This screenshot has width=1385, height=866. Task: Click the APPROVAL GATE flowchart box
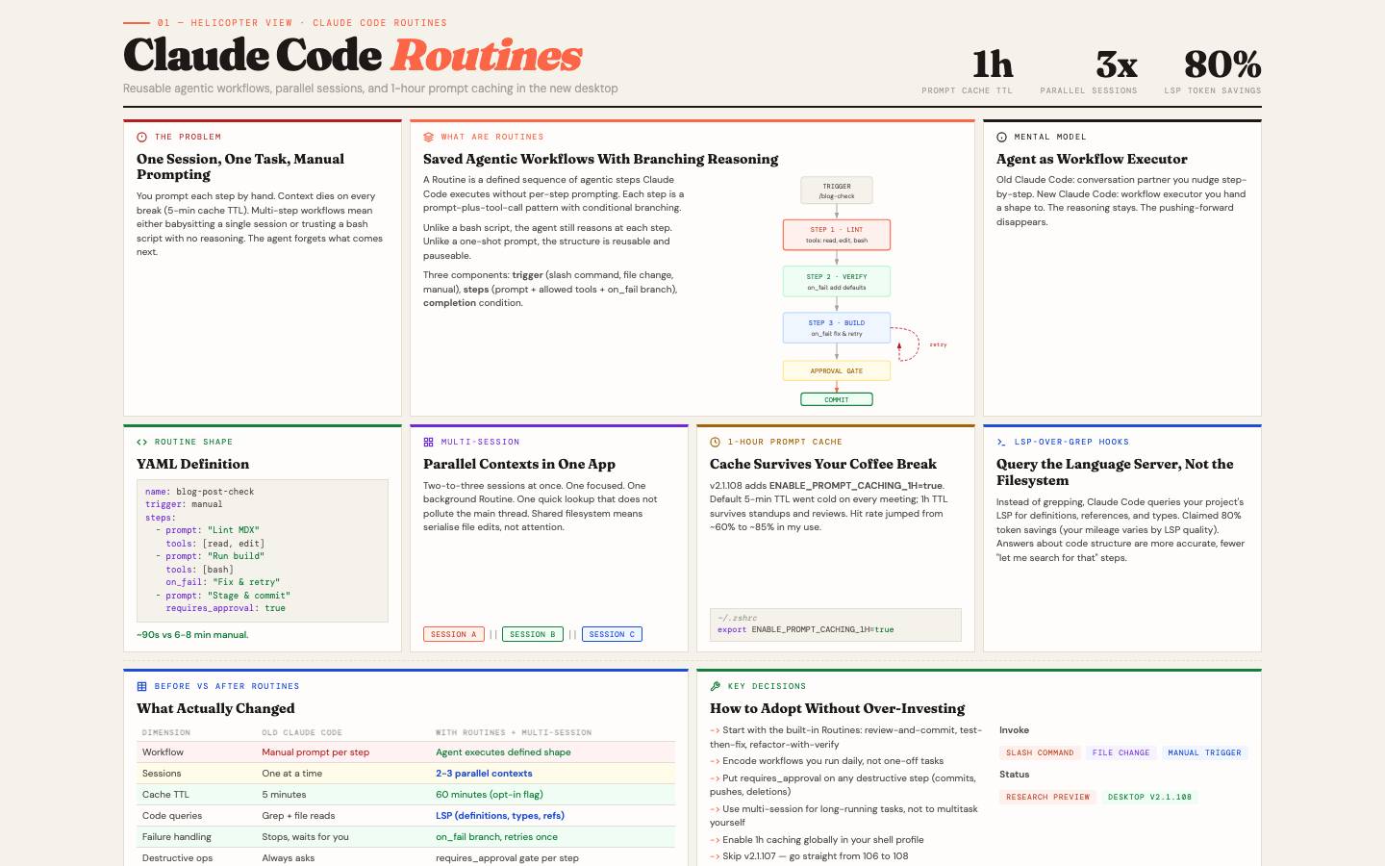837,370
